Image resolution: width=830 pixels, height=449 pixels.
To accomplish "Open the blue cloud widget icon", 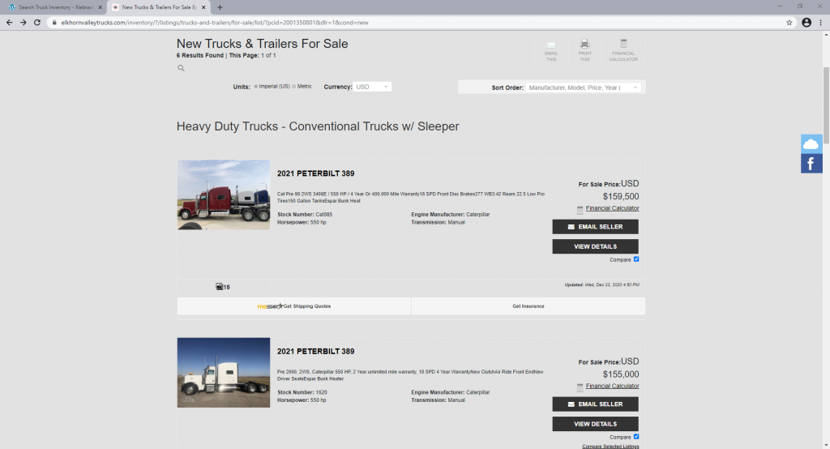I will pyautogui.click(x=811, y=143).
